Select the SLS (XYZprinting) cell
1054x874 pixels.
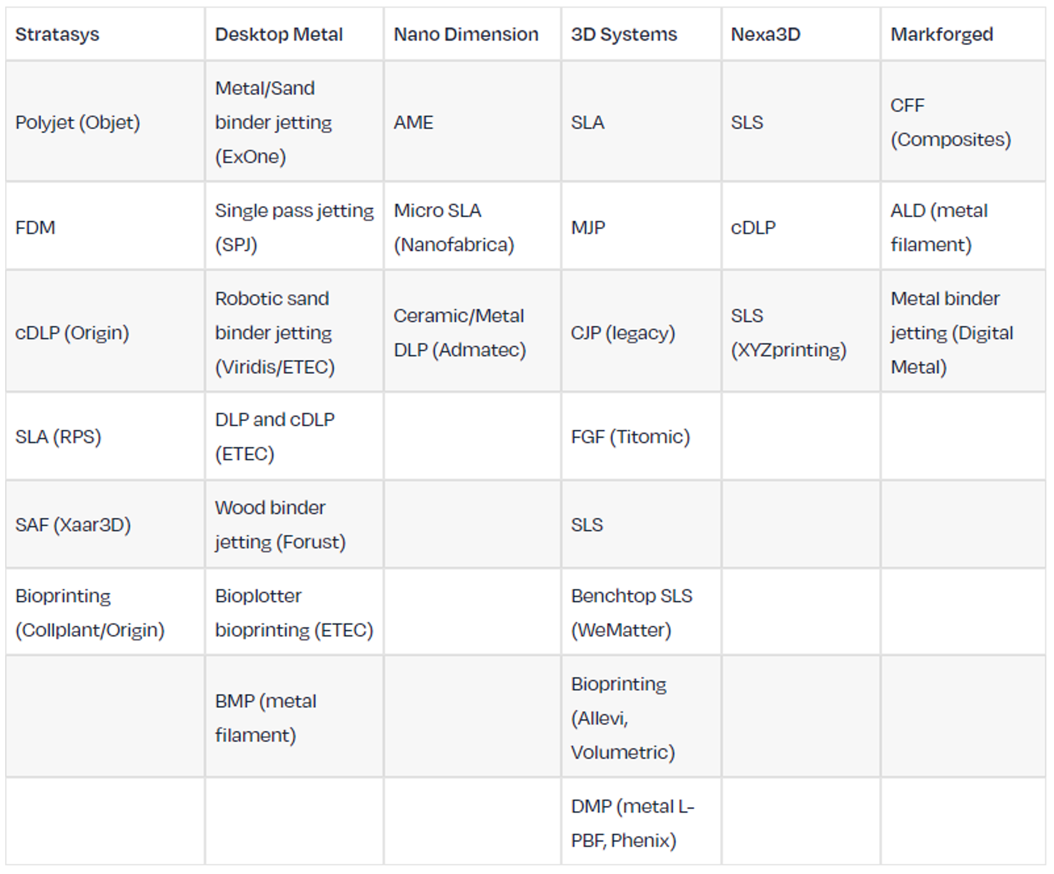coord(801,332)
